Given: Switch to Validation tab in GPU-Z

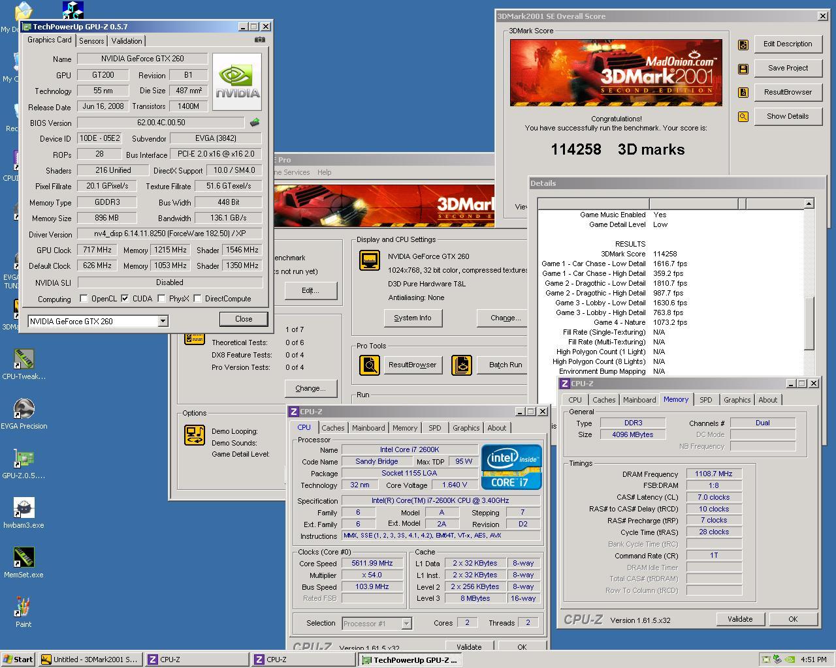Looking at the screenshot, I should click(x=127, y=40).
